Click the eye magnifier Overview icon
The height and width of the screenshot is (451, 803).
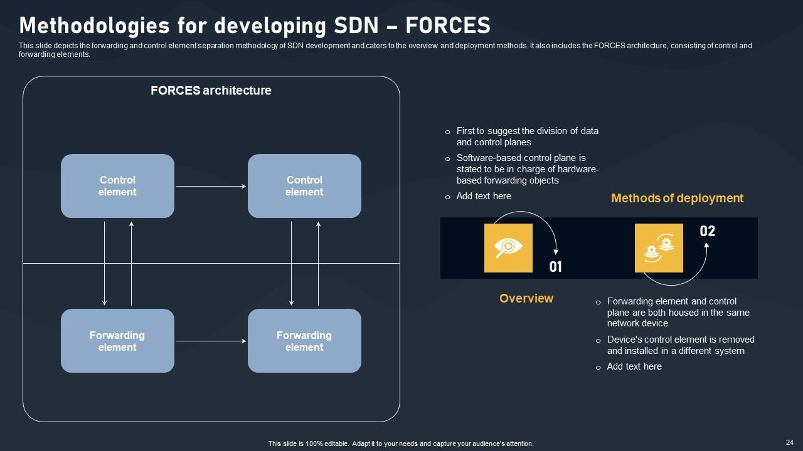click(508, 248)
